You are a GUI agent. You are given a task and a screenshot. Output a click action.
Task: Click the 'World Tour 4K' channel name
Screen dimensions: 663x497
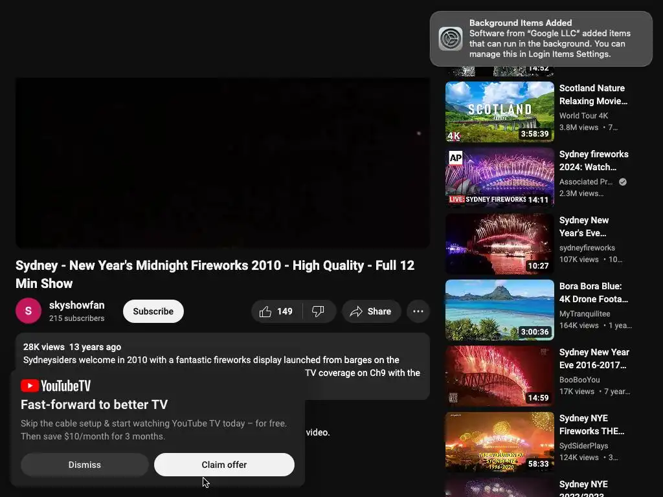coord(583,116)
